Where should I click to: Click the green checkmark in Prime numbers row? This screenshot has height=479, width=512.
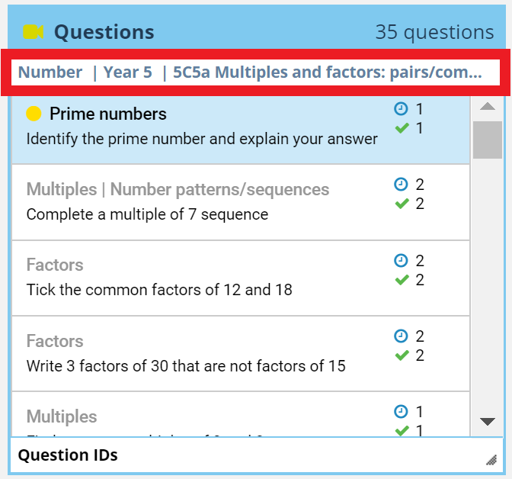402,128
